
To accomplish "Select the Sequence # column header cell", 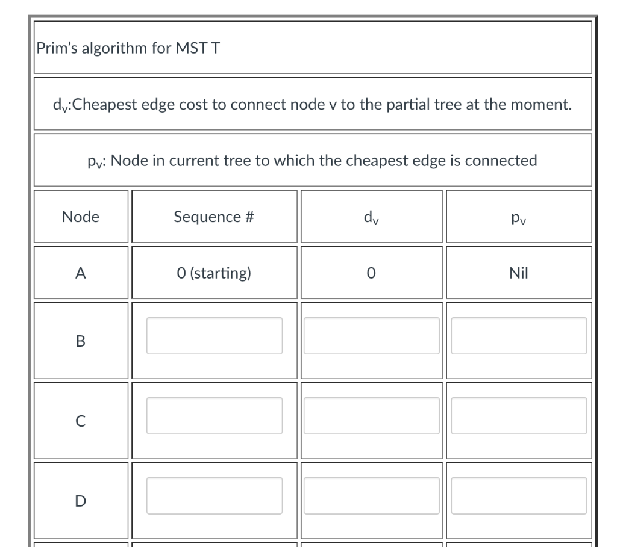I will pos(213,216).
